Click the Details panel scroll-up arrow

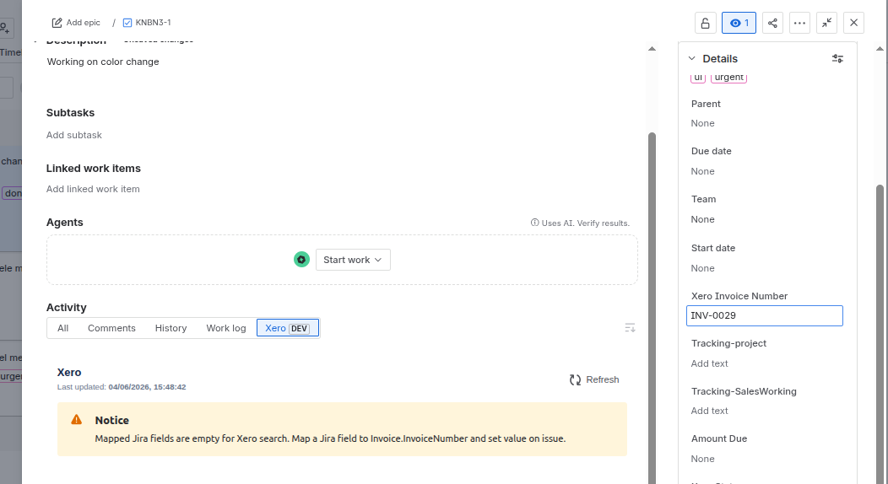880,49
